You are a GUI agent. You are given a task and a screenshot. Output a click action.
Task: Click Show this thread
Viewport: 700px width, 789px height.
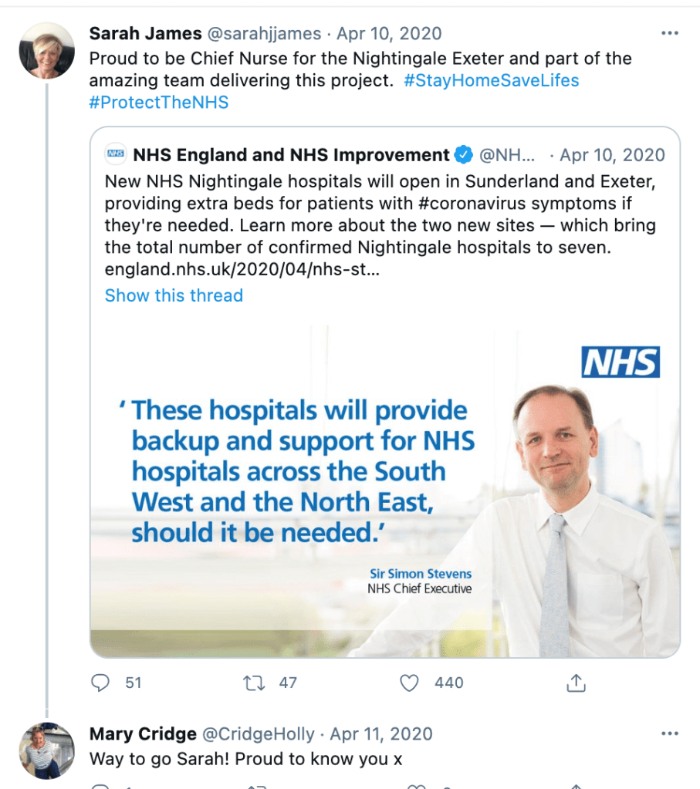(174, 295)
